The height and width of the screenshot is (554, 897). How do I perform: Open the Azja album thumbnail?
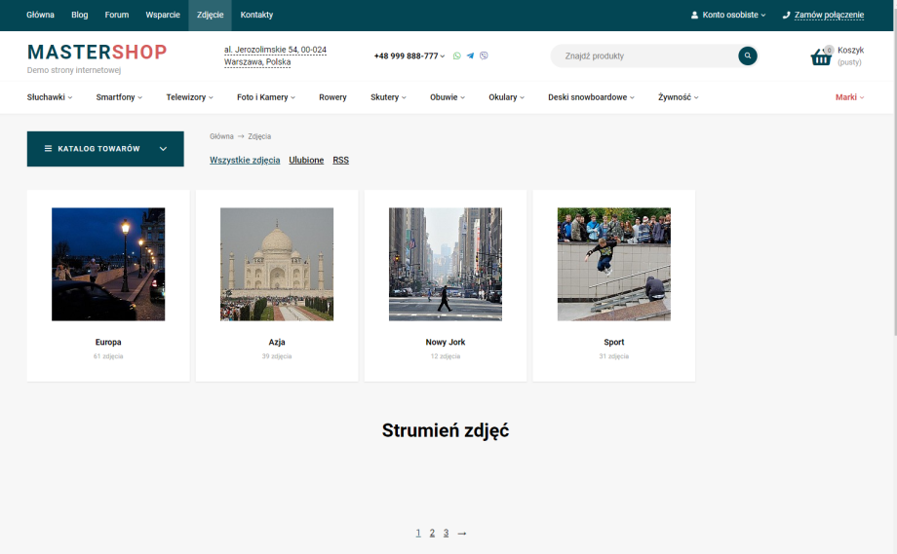pyautogui.click(x=277, y=264)
